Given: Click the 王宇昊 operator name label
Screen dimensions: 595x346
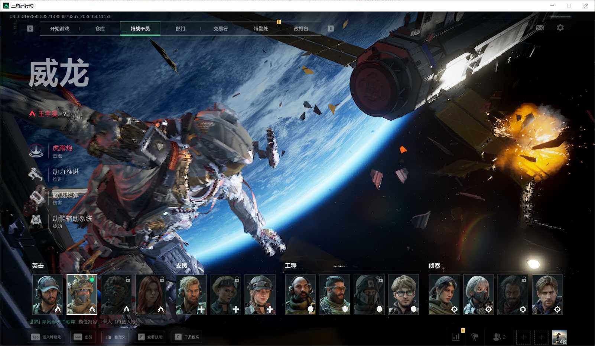Looking at the screenshot, I should coord(48,114).
